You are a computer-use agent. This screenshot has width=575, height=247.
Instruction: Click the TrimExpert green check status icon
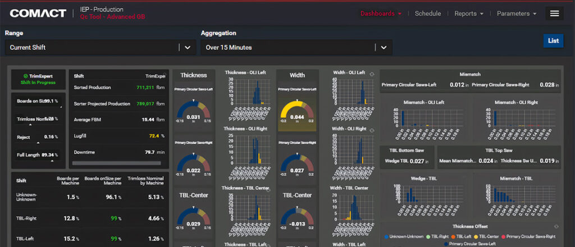[x=25, y=76]
